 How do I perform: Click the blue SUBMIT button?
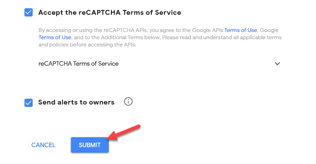coord(90,145)
